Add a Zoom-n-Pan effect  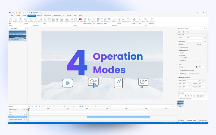tap(145, 20)
